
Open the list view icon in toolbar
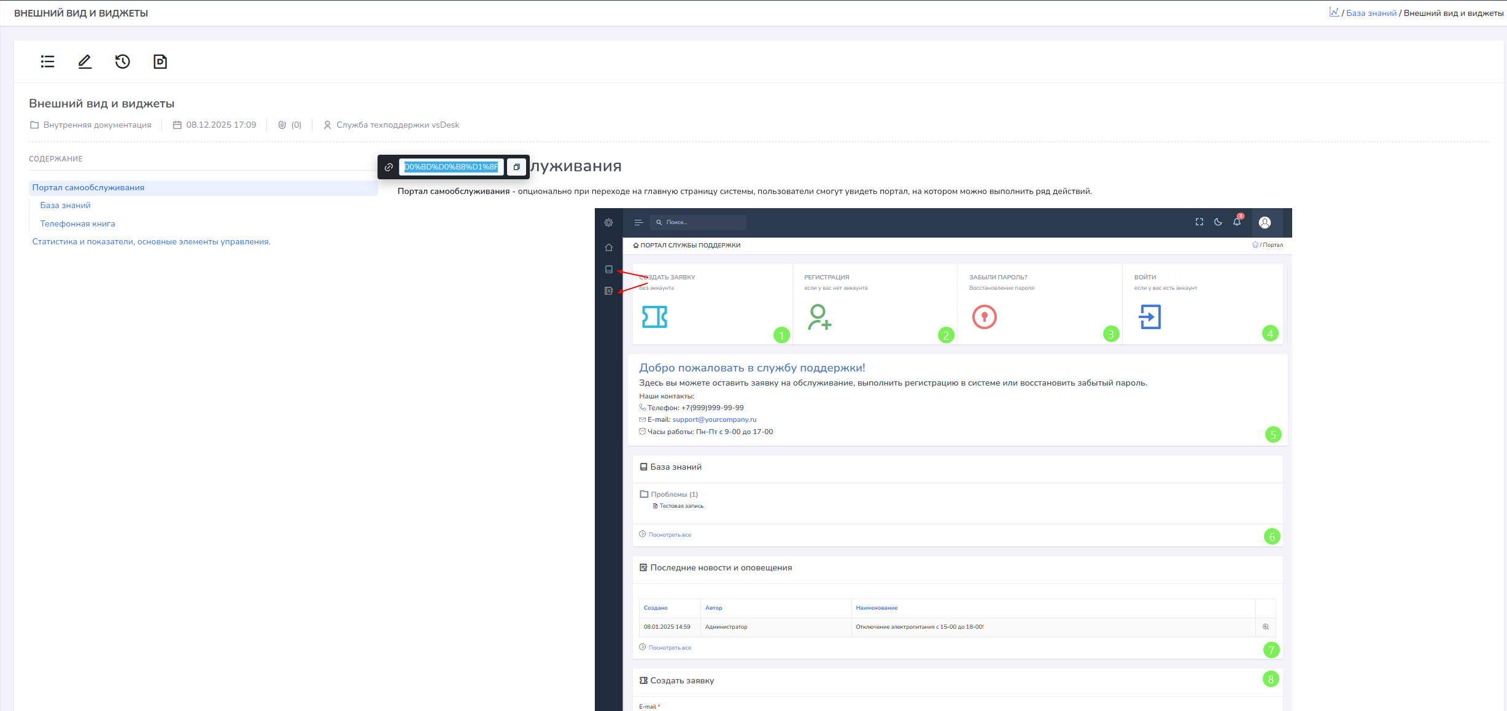pos(47,61)
